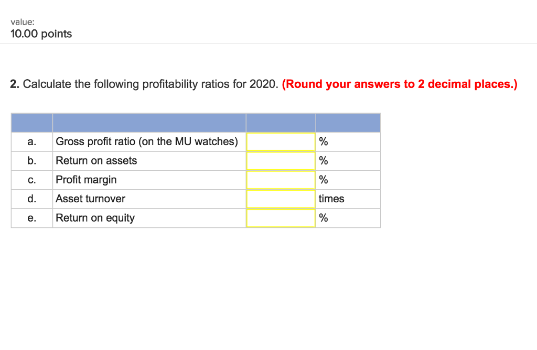Select the Return on equity answer box

coord(281,217)
